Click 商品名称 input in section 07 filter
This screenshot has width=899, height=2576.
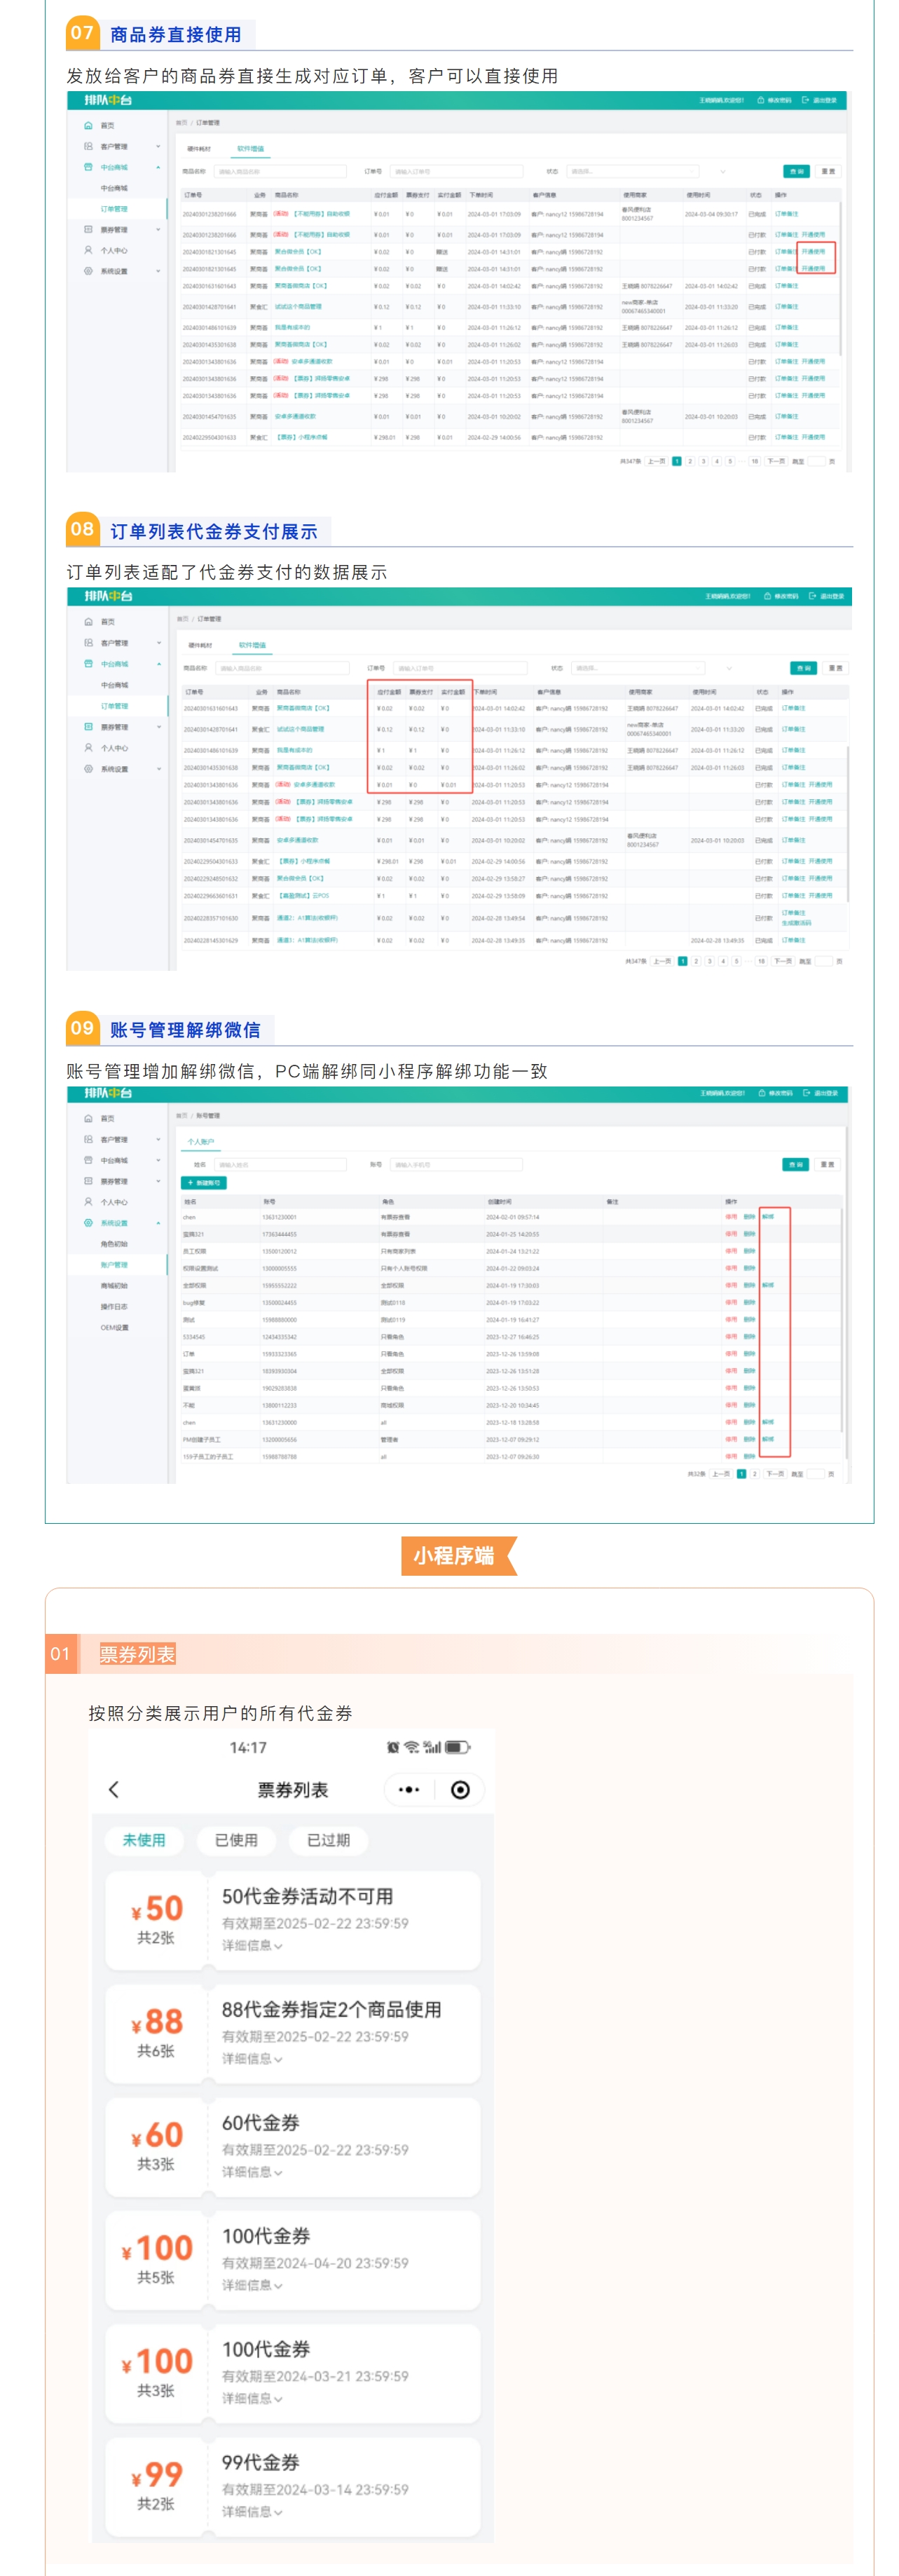[x=280, y=171]
